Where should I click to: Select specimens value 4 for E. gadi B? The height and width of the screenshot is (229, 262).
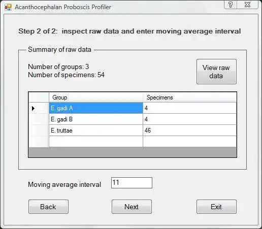coord(190,119)
